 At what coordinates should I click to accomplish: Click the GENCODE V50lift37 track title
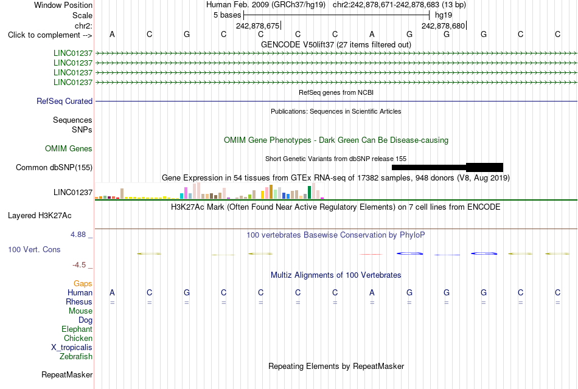tap(336, 44)
